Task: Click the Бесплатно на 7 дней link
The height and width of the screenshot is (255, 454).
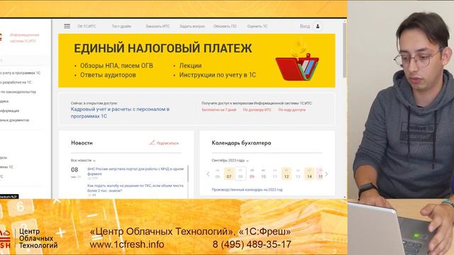Action: 219,110
